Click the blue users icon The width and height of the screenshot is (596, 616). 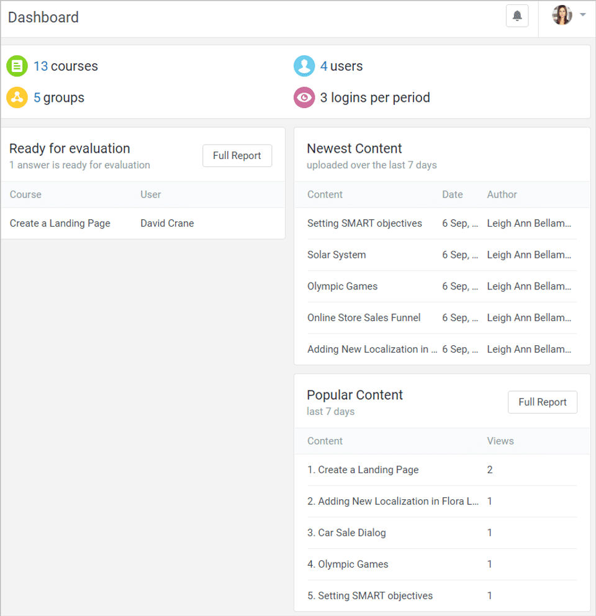[x=304, y=66]
